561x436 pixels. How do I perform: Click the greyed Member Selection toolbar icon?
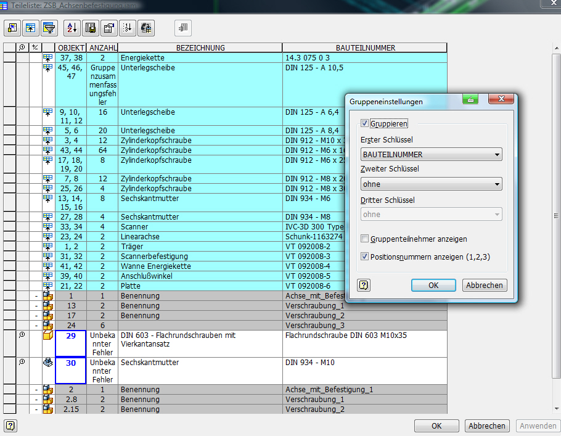pos(183,28)
